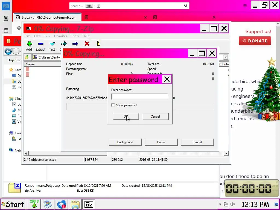Click the Organize button in Explorer
280x210 pixels.
14,60
